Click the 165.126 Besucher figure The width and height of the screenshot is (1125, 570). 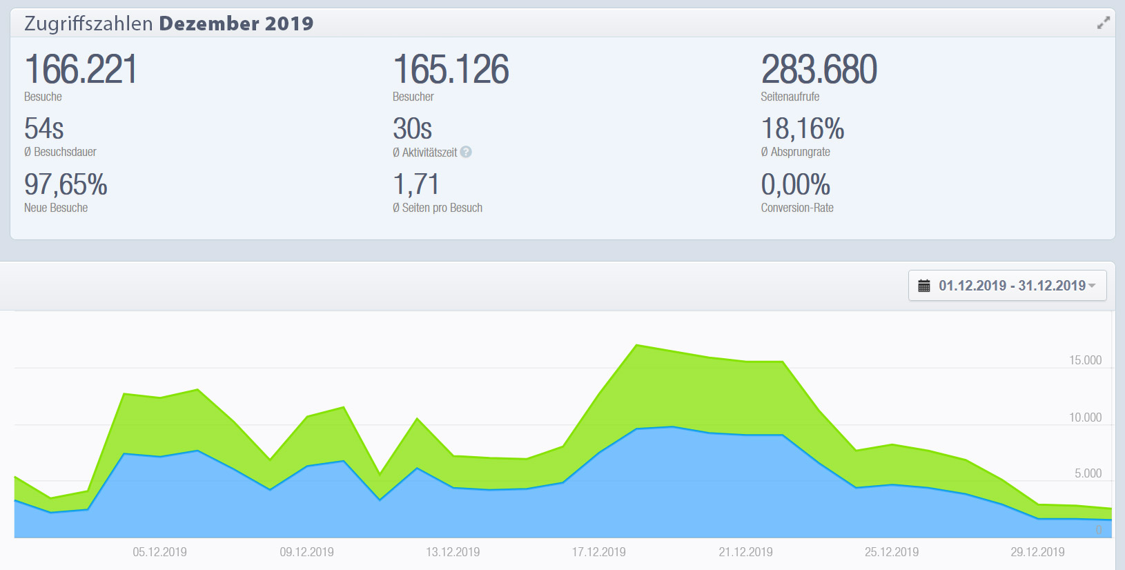[x=451, y=70]
